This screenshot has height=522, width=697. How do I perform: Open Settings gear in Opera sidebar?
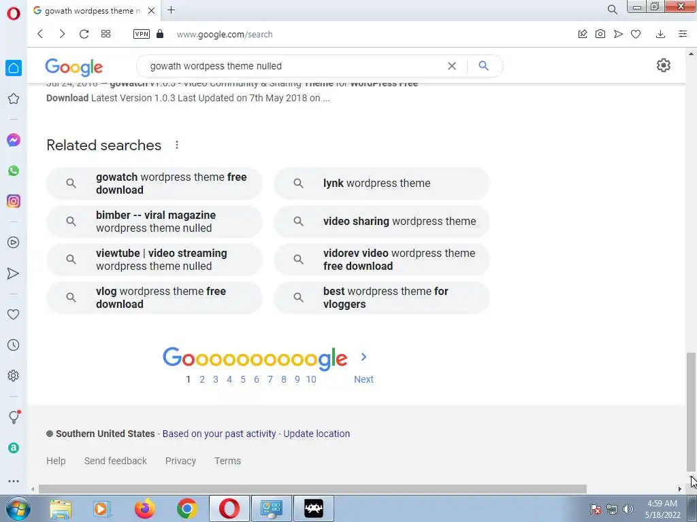click(x=14, y=375)
